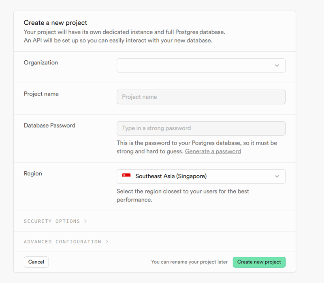Focus the Project name input field

click(201, 97)
